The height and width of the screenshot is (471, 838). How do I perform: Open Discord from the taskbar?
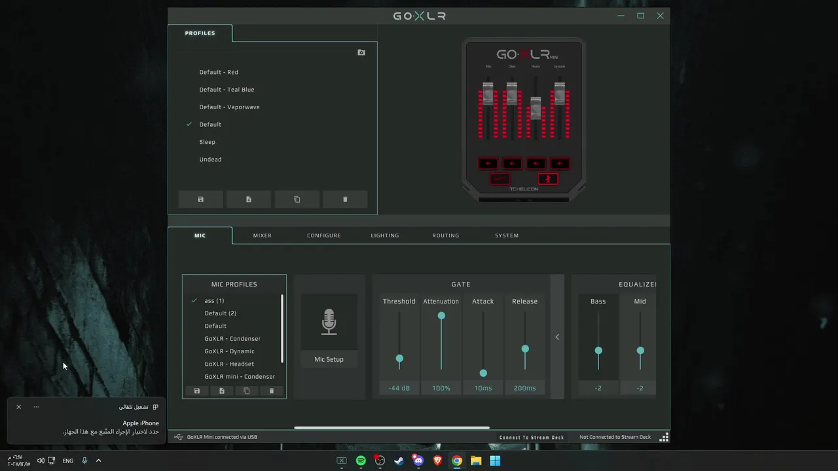click(418, 461)
